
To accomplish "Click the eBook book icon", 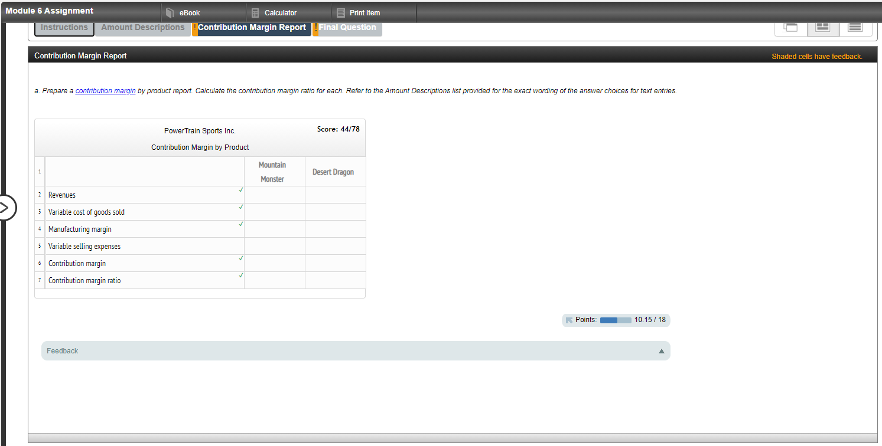I will click(170, 13).
